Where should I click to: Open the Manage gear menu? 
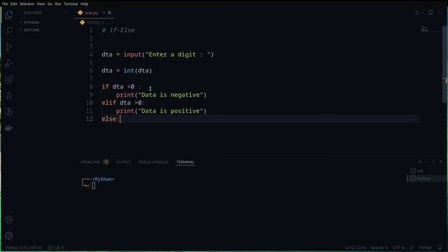tap(9, 235)
